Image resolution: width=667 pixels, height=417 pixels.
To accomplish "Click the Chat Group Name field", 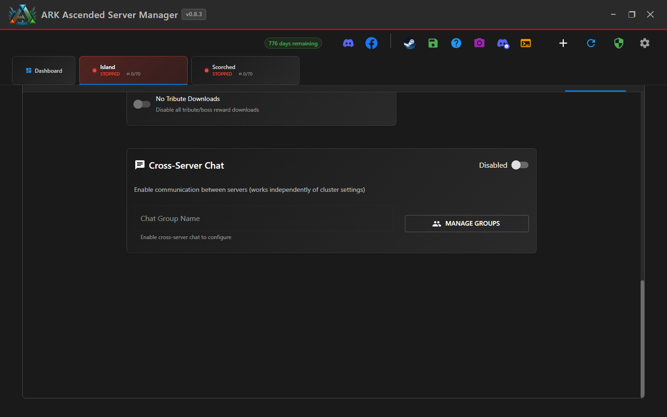I will click(264, 218).
